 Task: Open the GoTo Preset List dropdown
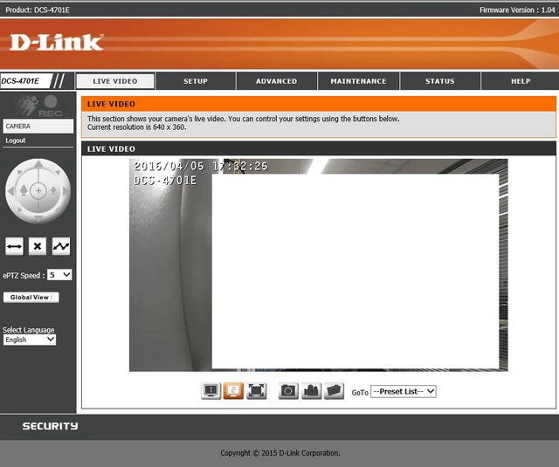(404, 391)
